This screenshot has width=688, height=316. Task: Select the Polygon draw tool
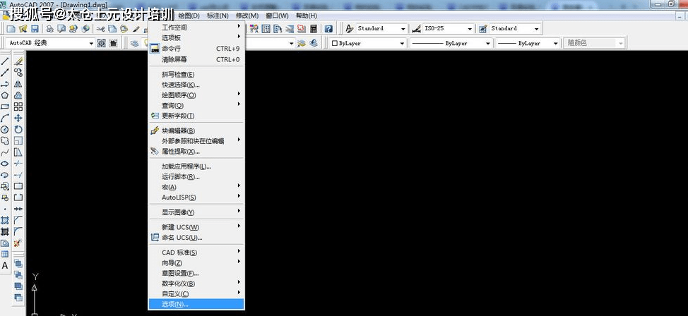(x=5, y=95)
